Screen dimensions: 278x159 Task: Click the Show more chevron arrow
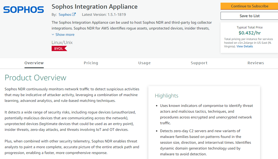tap(53, 34)
